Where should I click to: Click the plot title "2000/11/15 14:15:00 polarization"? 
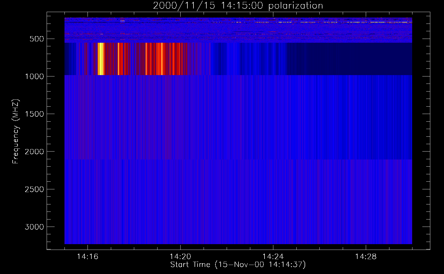tap(238, 6)
